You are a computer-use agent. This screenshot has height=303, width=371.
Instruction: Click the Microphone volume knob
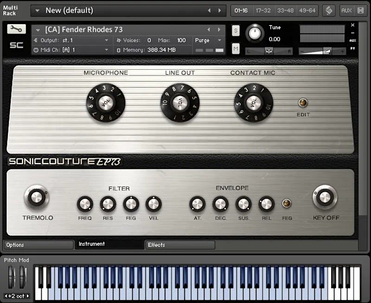click(x=106, y=103)
